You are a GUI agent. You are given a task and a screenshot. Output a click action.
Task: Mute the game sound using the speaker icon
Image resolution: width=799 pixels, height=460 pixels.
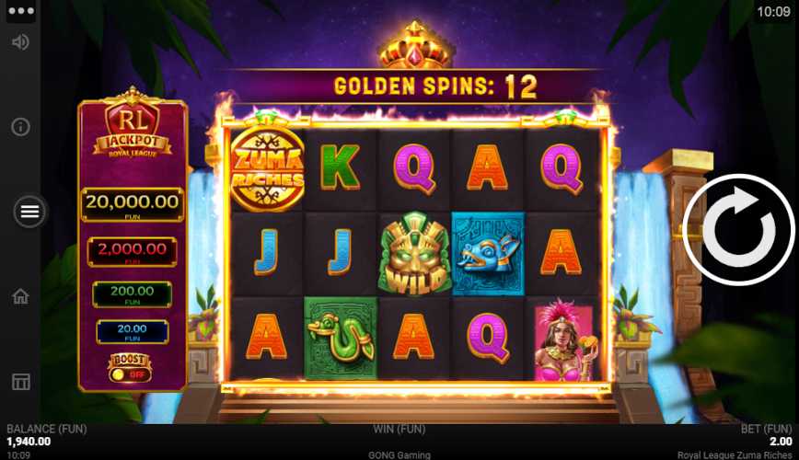pyautogui.click(x=20, y=41)
